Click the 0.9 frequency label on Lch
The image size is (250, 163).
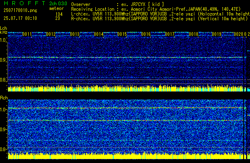pyautogui.click(x=3, y=60)
